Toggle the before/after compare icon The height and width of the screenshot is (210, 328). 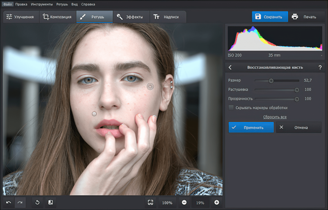click(x=50, y=203)
